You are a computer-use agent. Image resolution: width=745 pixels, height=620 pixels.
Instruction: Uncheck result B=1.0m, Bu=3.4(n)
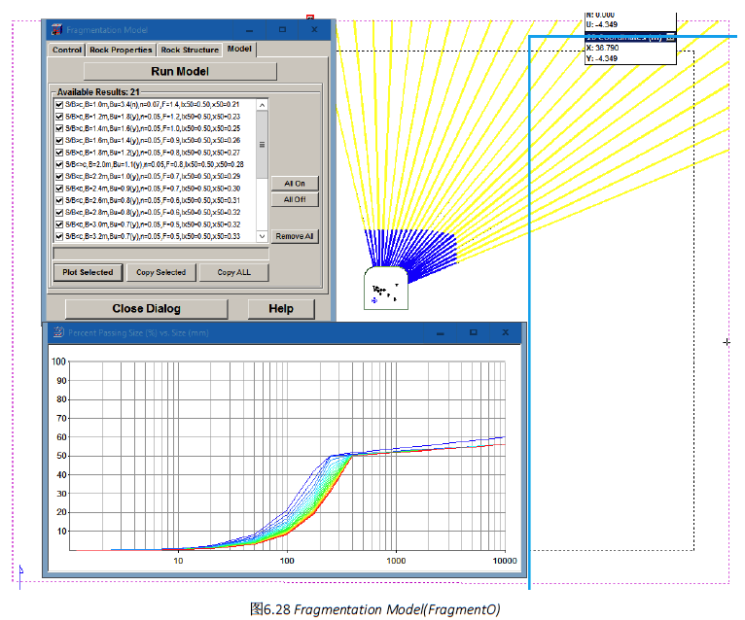59,104
